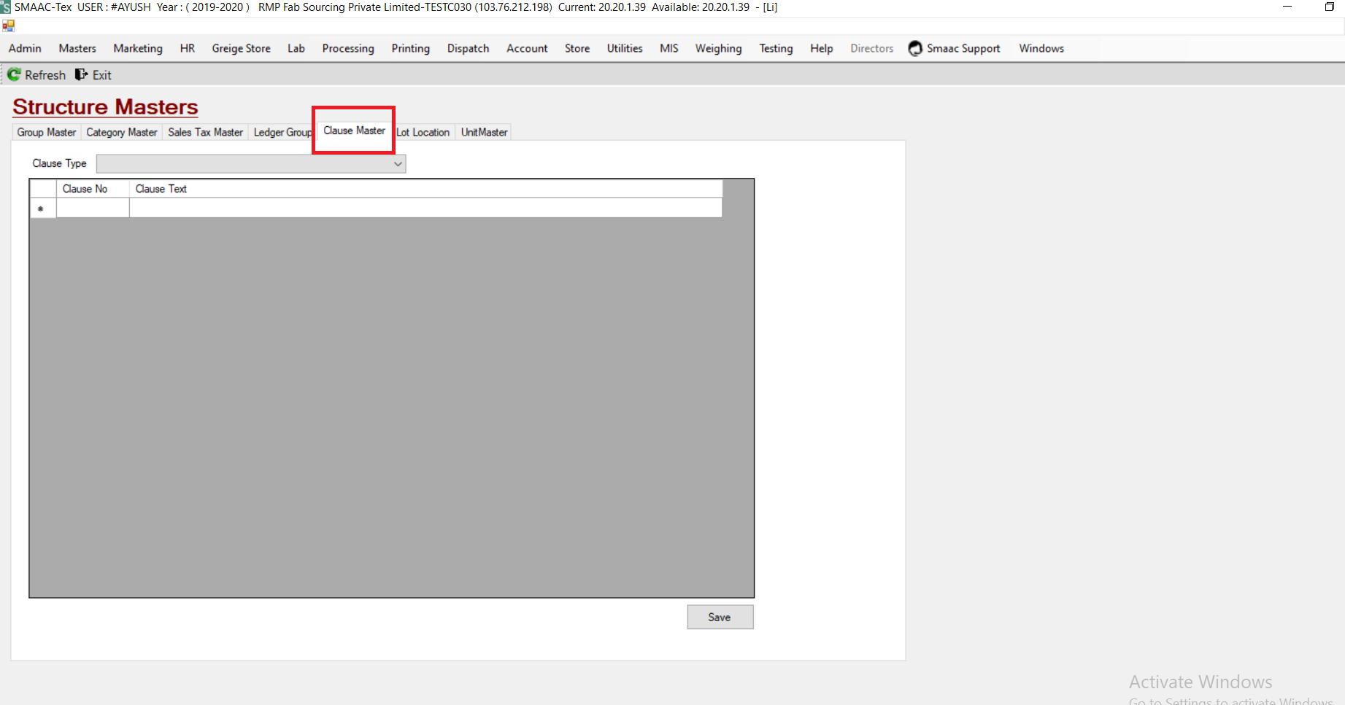Click the Structure Masters heading
The image size is (1345, 705).
coord(105,106)
